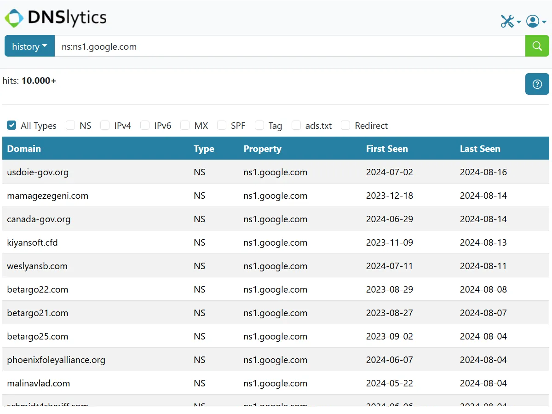Sort by the Last Seen column header
Screen dimensions: 552x414
pos(480,149)
